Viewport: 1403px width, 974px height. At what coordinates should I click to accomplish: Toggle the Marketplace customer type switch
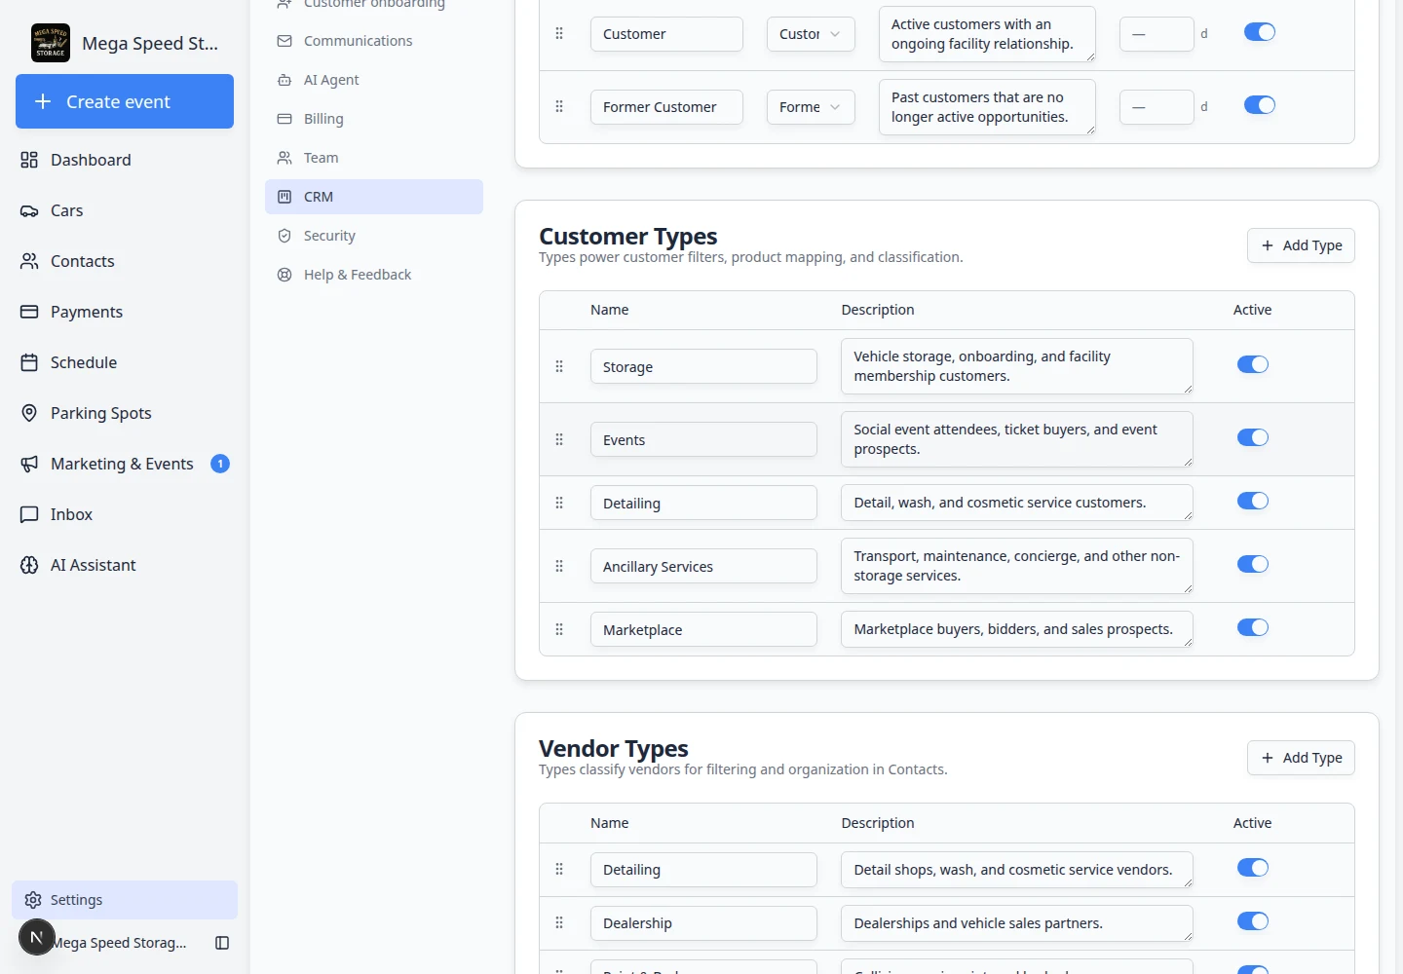click(1253, 627)
